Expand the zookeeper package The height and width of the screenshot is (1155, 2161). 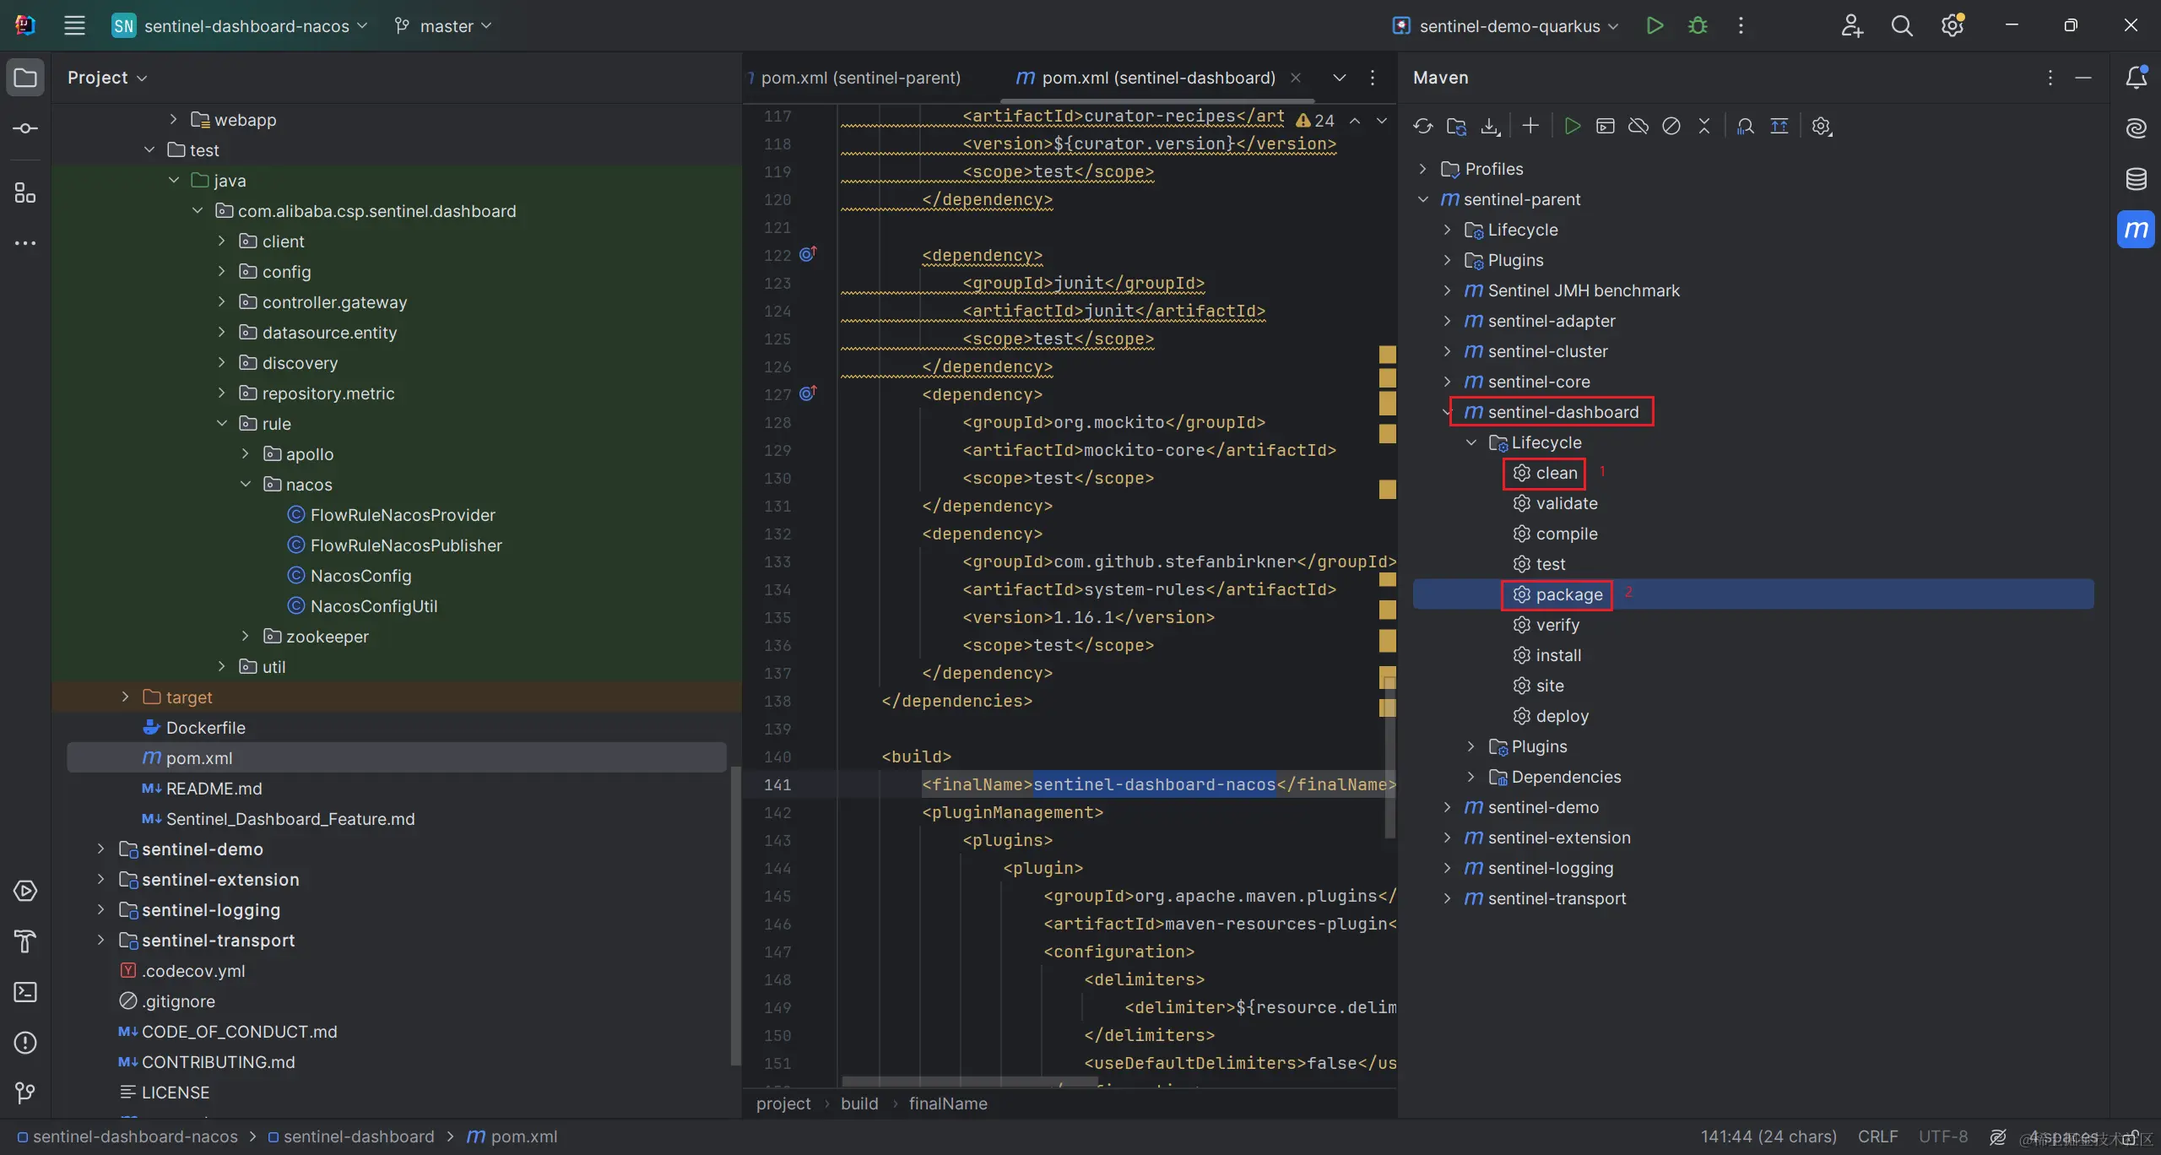[x=246, y=636]
